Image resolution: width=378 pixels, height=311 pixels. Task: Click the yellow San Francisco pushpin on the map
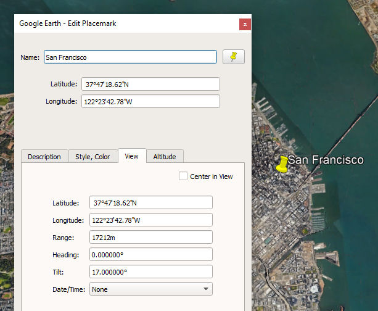pos(282,165)
